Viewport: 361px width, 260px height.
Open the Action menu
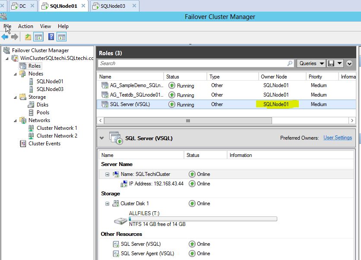tap(25, 26)
